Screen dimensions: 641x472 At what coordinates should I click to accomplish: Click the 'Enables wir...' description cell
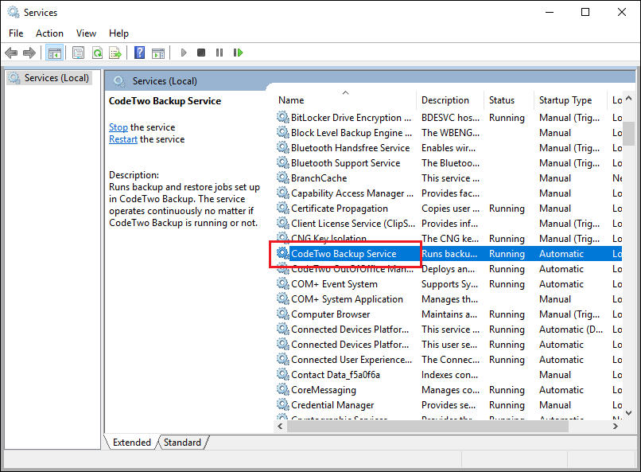(x=449, y=148)
